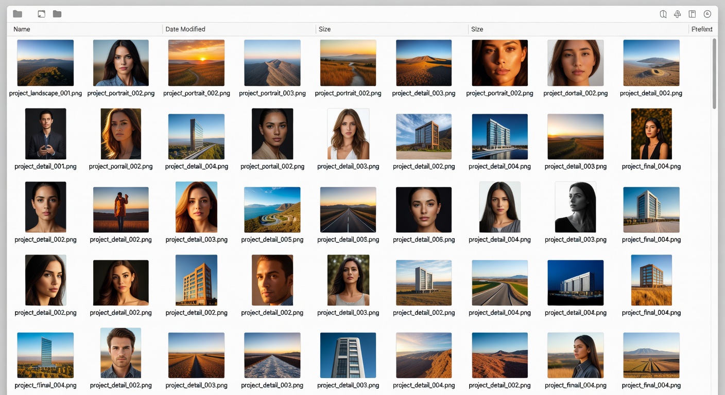The width and height of the screenshot is (725, 395).
Task: Select woman in black dress with foliage thumbnail
Action: (x=651, y=134)
